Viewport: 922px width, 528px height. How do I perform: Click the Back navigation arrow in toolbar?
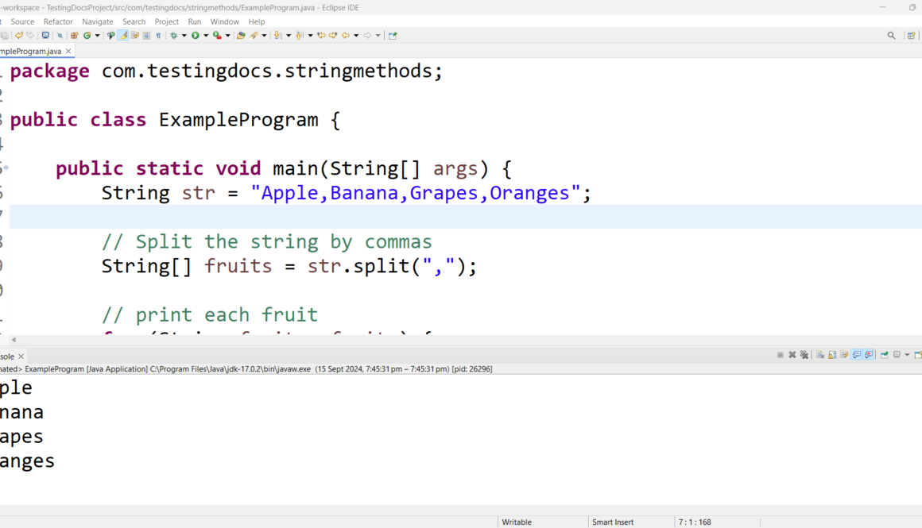click(346, 36)
